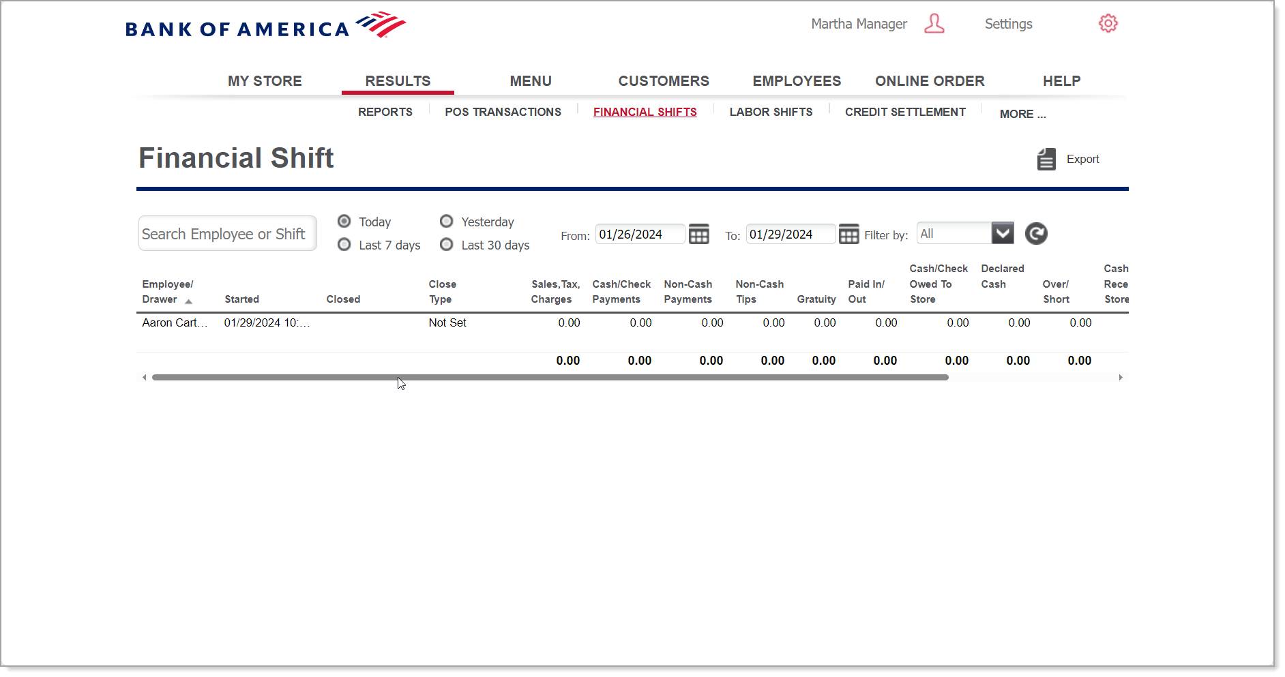
Task: Open the CREDIT SETTLEMENT page
Action: tap(904, 112)
